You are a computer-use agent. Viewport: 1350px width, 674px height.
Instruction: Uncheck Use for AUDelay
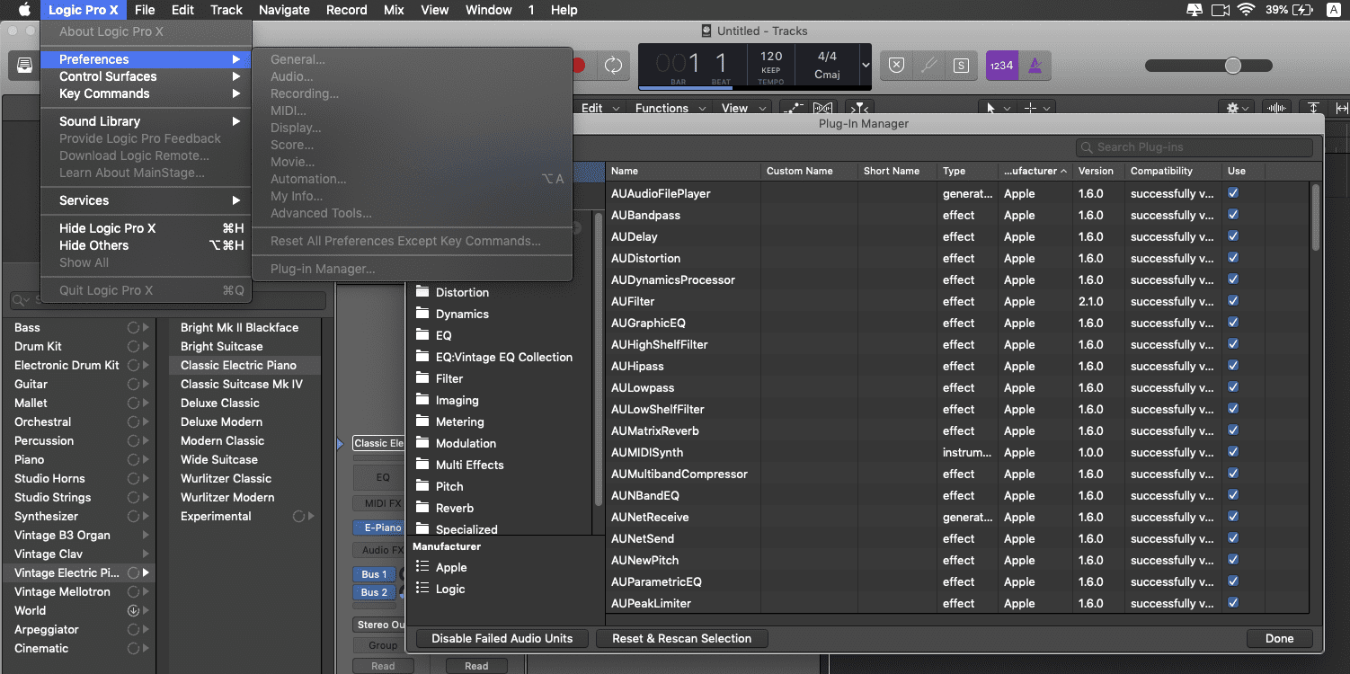click(1233, 236)
